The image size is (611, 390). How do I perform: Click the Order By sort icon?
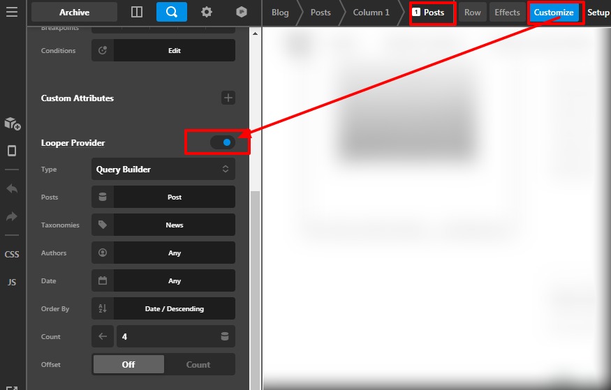103,308
